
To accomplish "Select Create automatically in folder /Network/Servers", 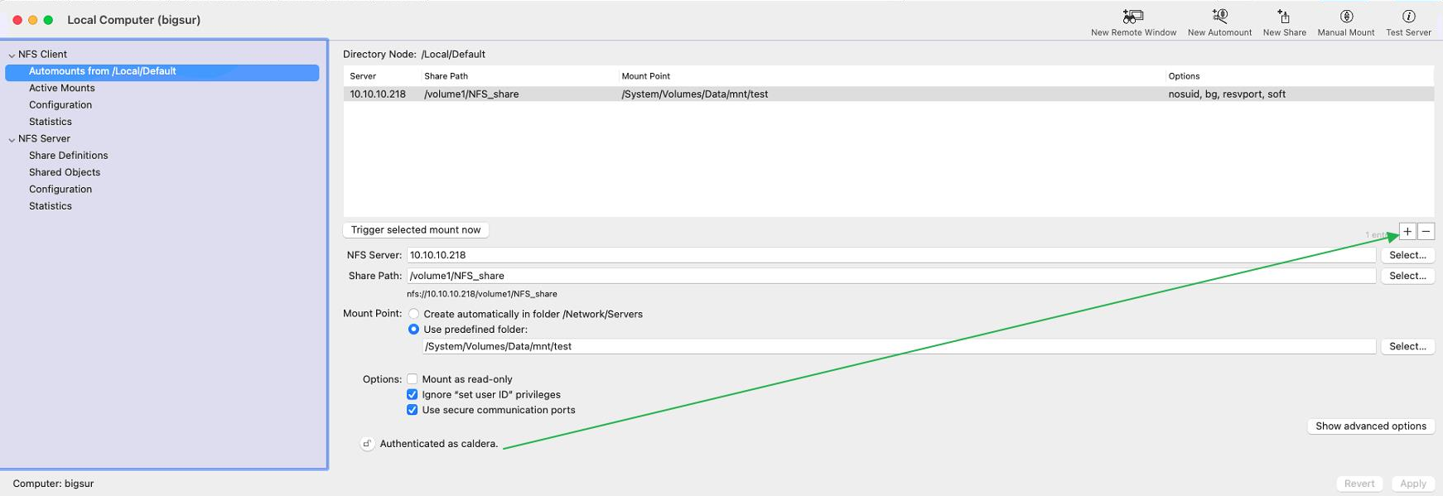I will click(x=413, y=314).
